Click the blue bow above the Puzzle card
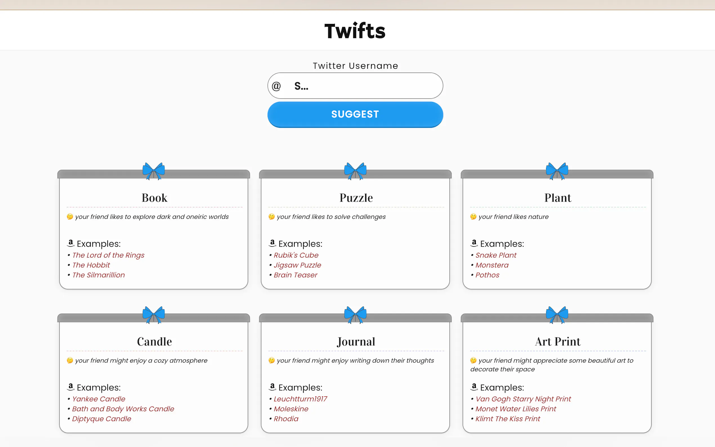The height and width of the screenshot is (447, 715). [x=355, y=171]
